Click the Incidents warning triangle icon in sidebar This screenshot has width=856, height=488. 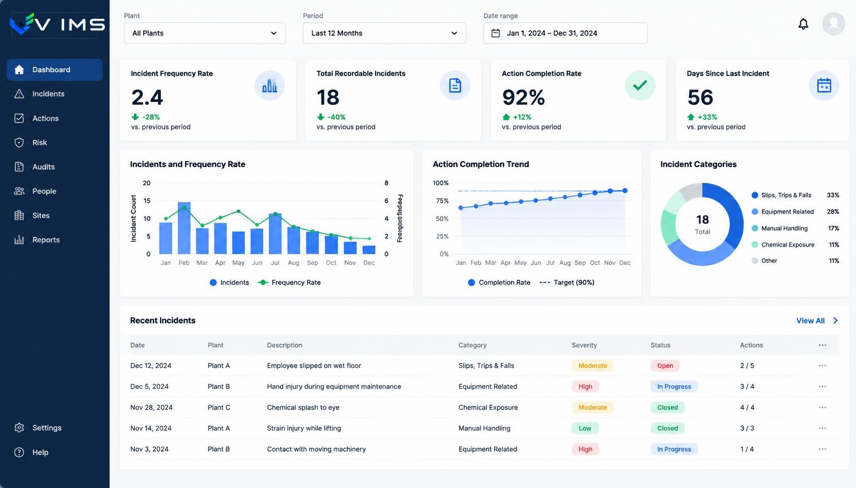[x=19, y=94]
